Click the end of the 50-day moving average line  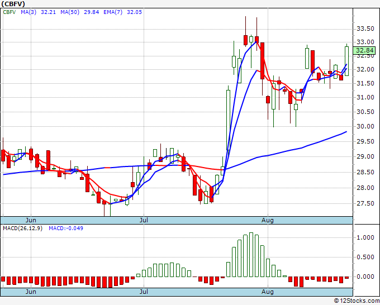click(346, 131)
